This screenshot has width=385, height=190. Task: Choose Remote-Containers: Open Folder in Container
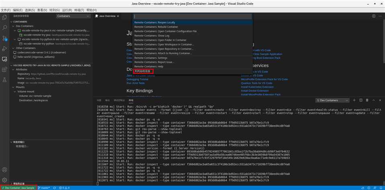193,40
